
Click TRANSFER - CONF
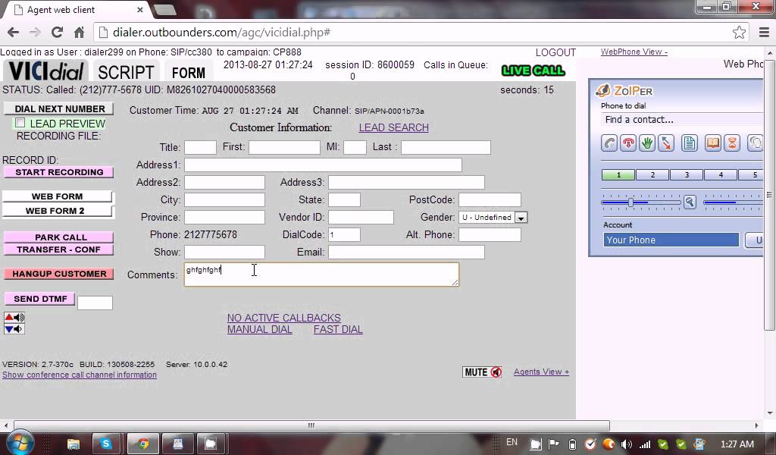(59, 249)
